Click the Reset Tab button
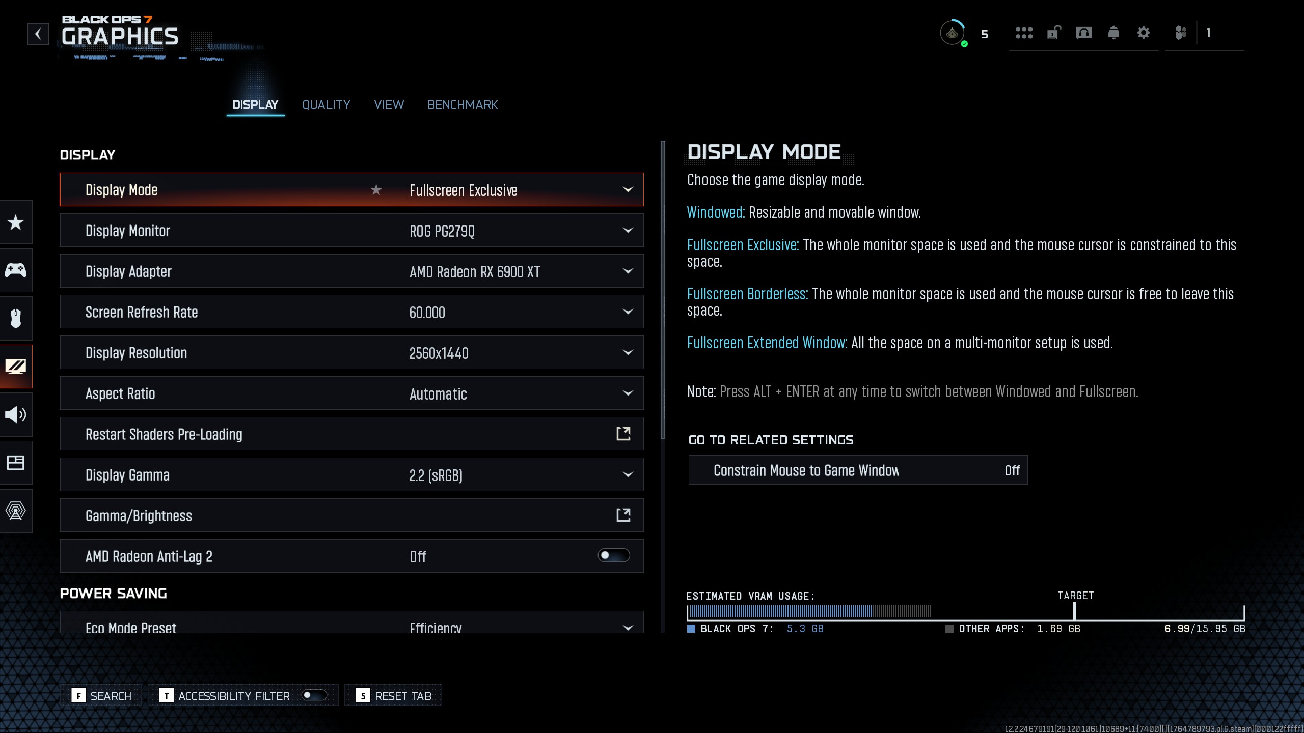 [394, 696]
